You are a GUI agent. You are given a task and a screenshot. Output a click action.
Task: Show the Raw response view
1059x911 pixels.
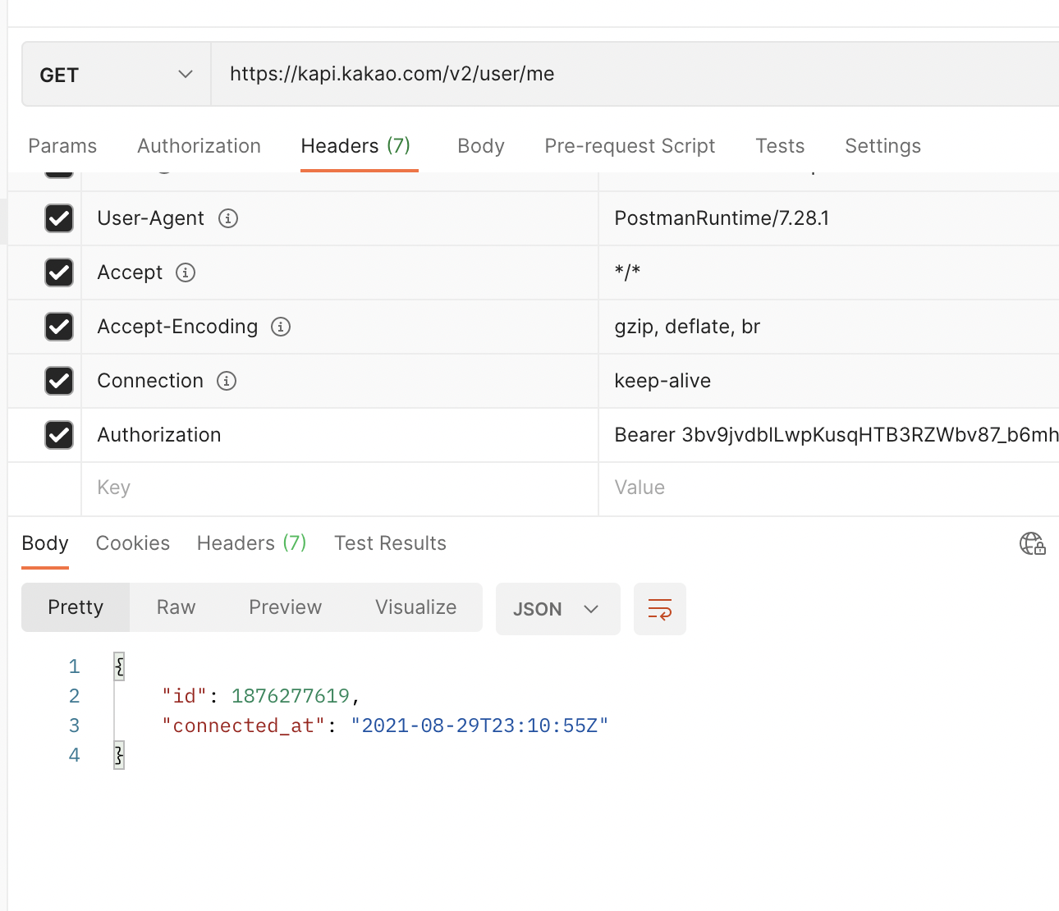(x=175, y=607)
